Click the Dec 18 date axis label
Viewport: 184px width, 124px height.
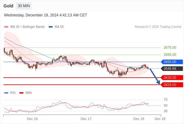(139, 119)
